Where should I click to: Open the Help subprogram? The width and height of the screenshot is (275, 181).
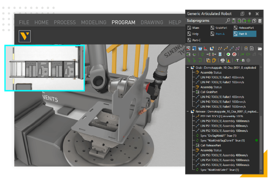(193, 34)
